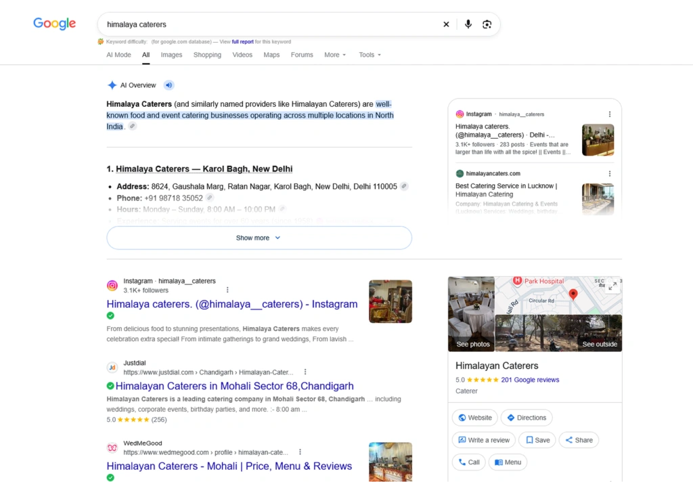Listen to AI Overview speaker icon
This screenshot has width=693, height=482.
pyautogui.click(x=169, y=85)
